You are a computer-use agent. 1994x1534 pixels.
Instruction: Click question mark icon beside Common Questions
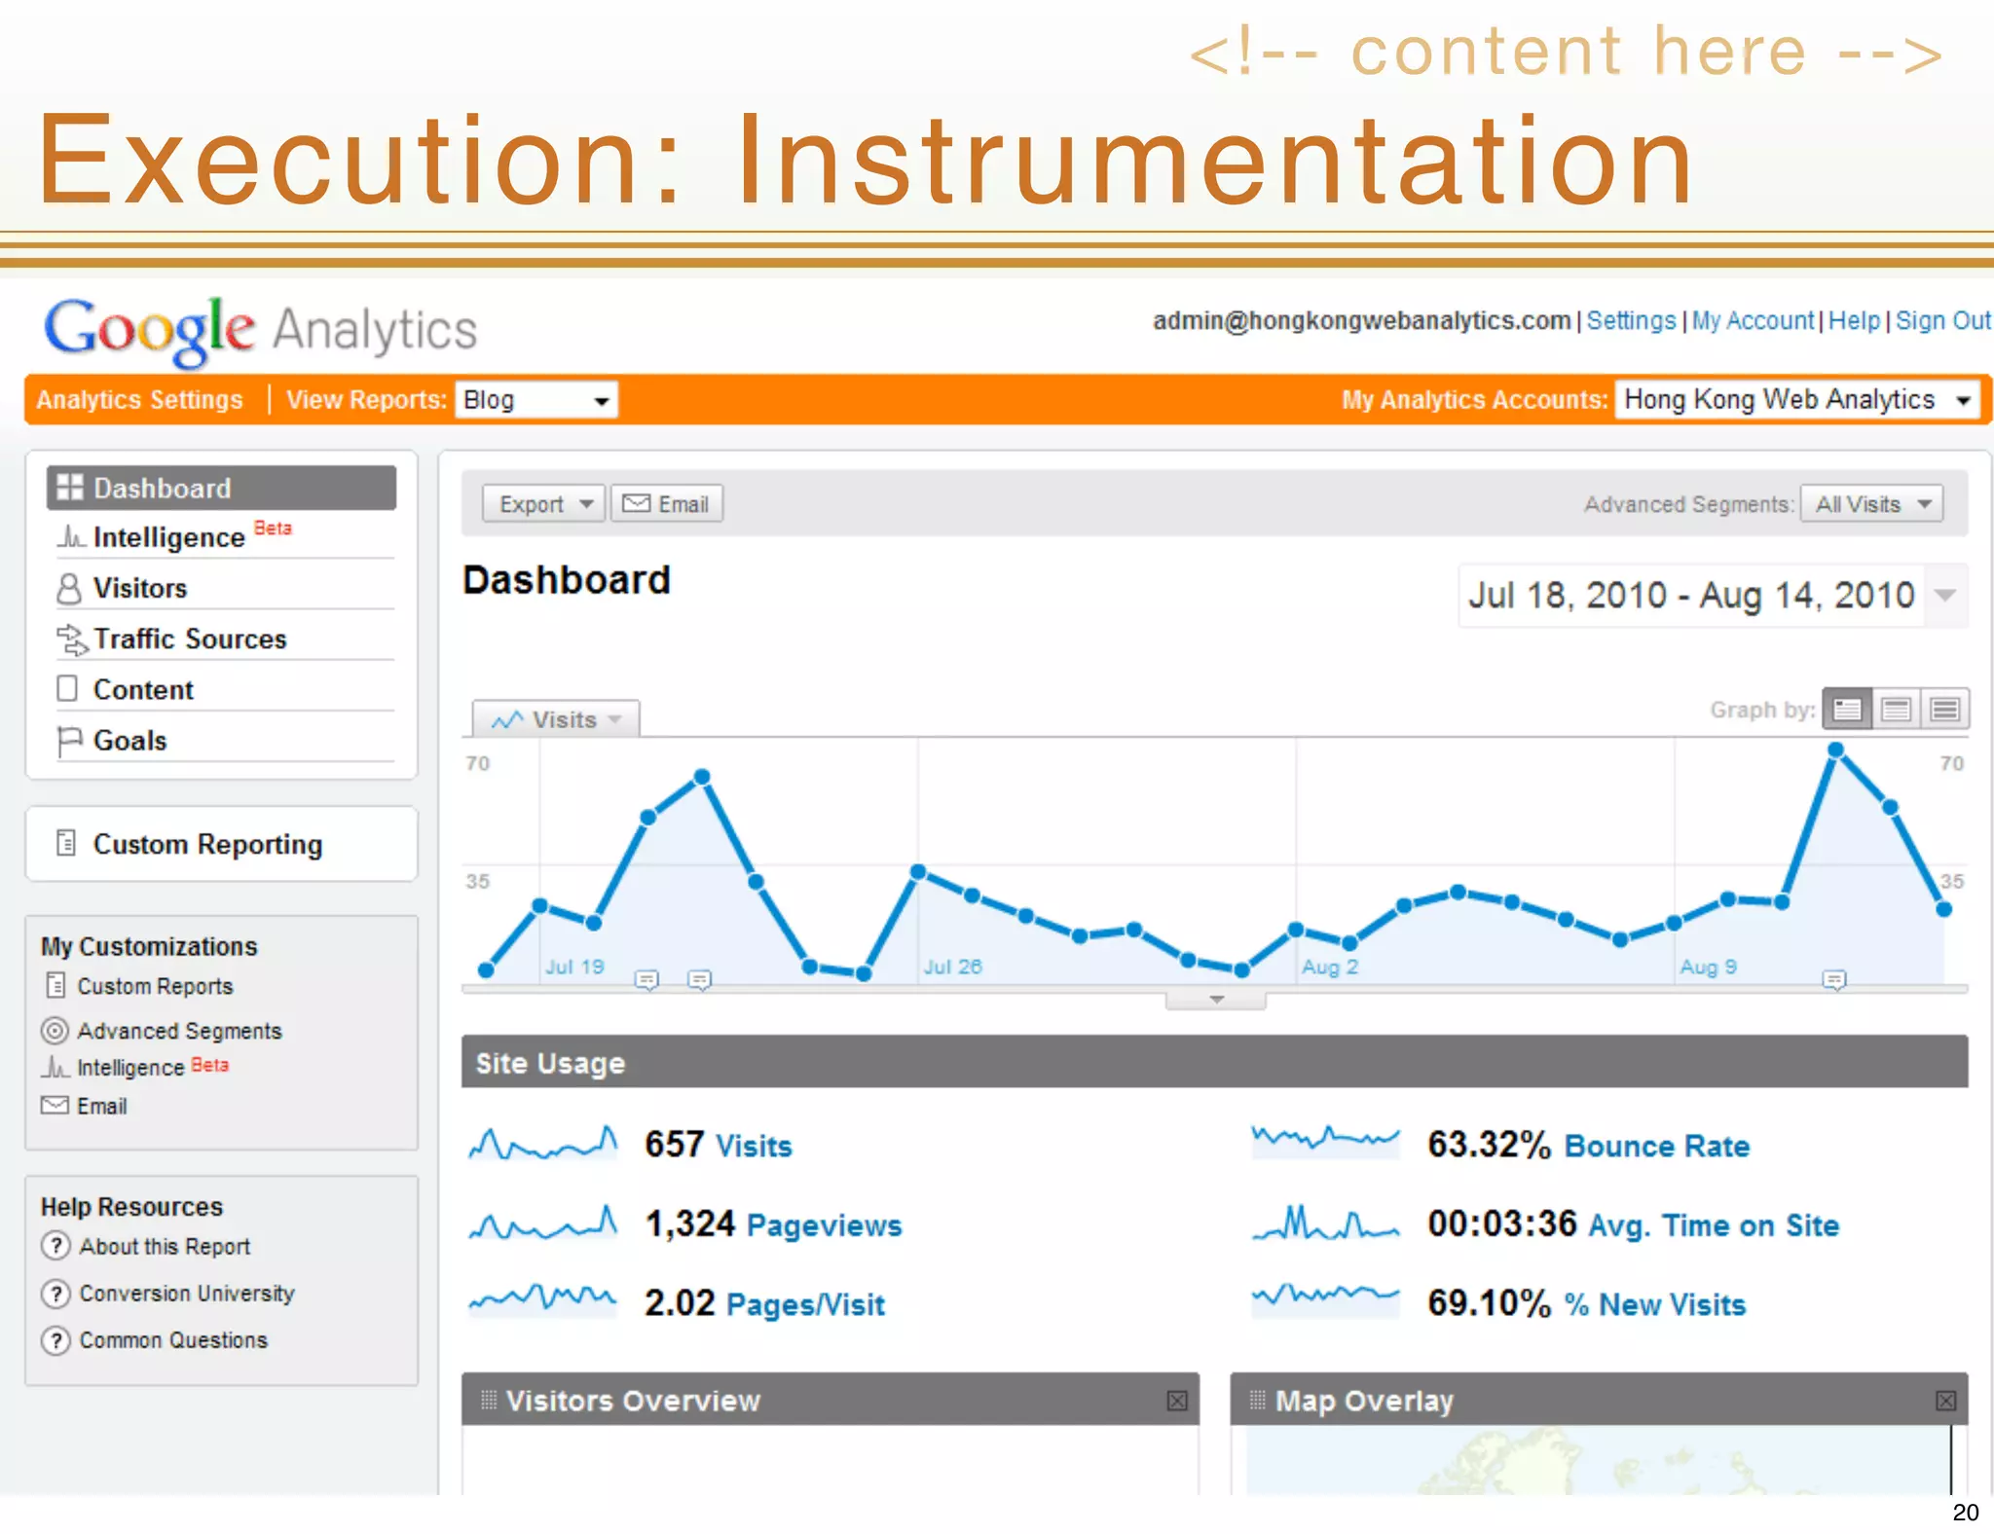[x=55, y=1340]
